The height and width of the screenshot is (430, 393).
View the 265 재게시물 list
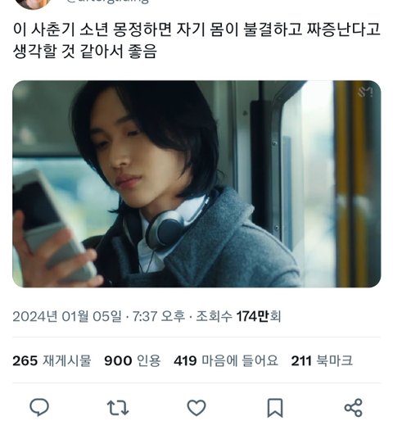click(x=52, y=360)
